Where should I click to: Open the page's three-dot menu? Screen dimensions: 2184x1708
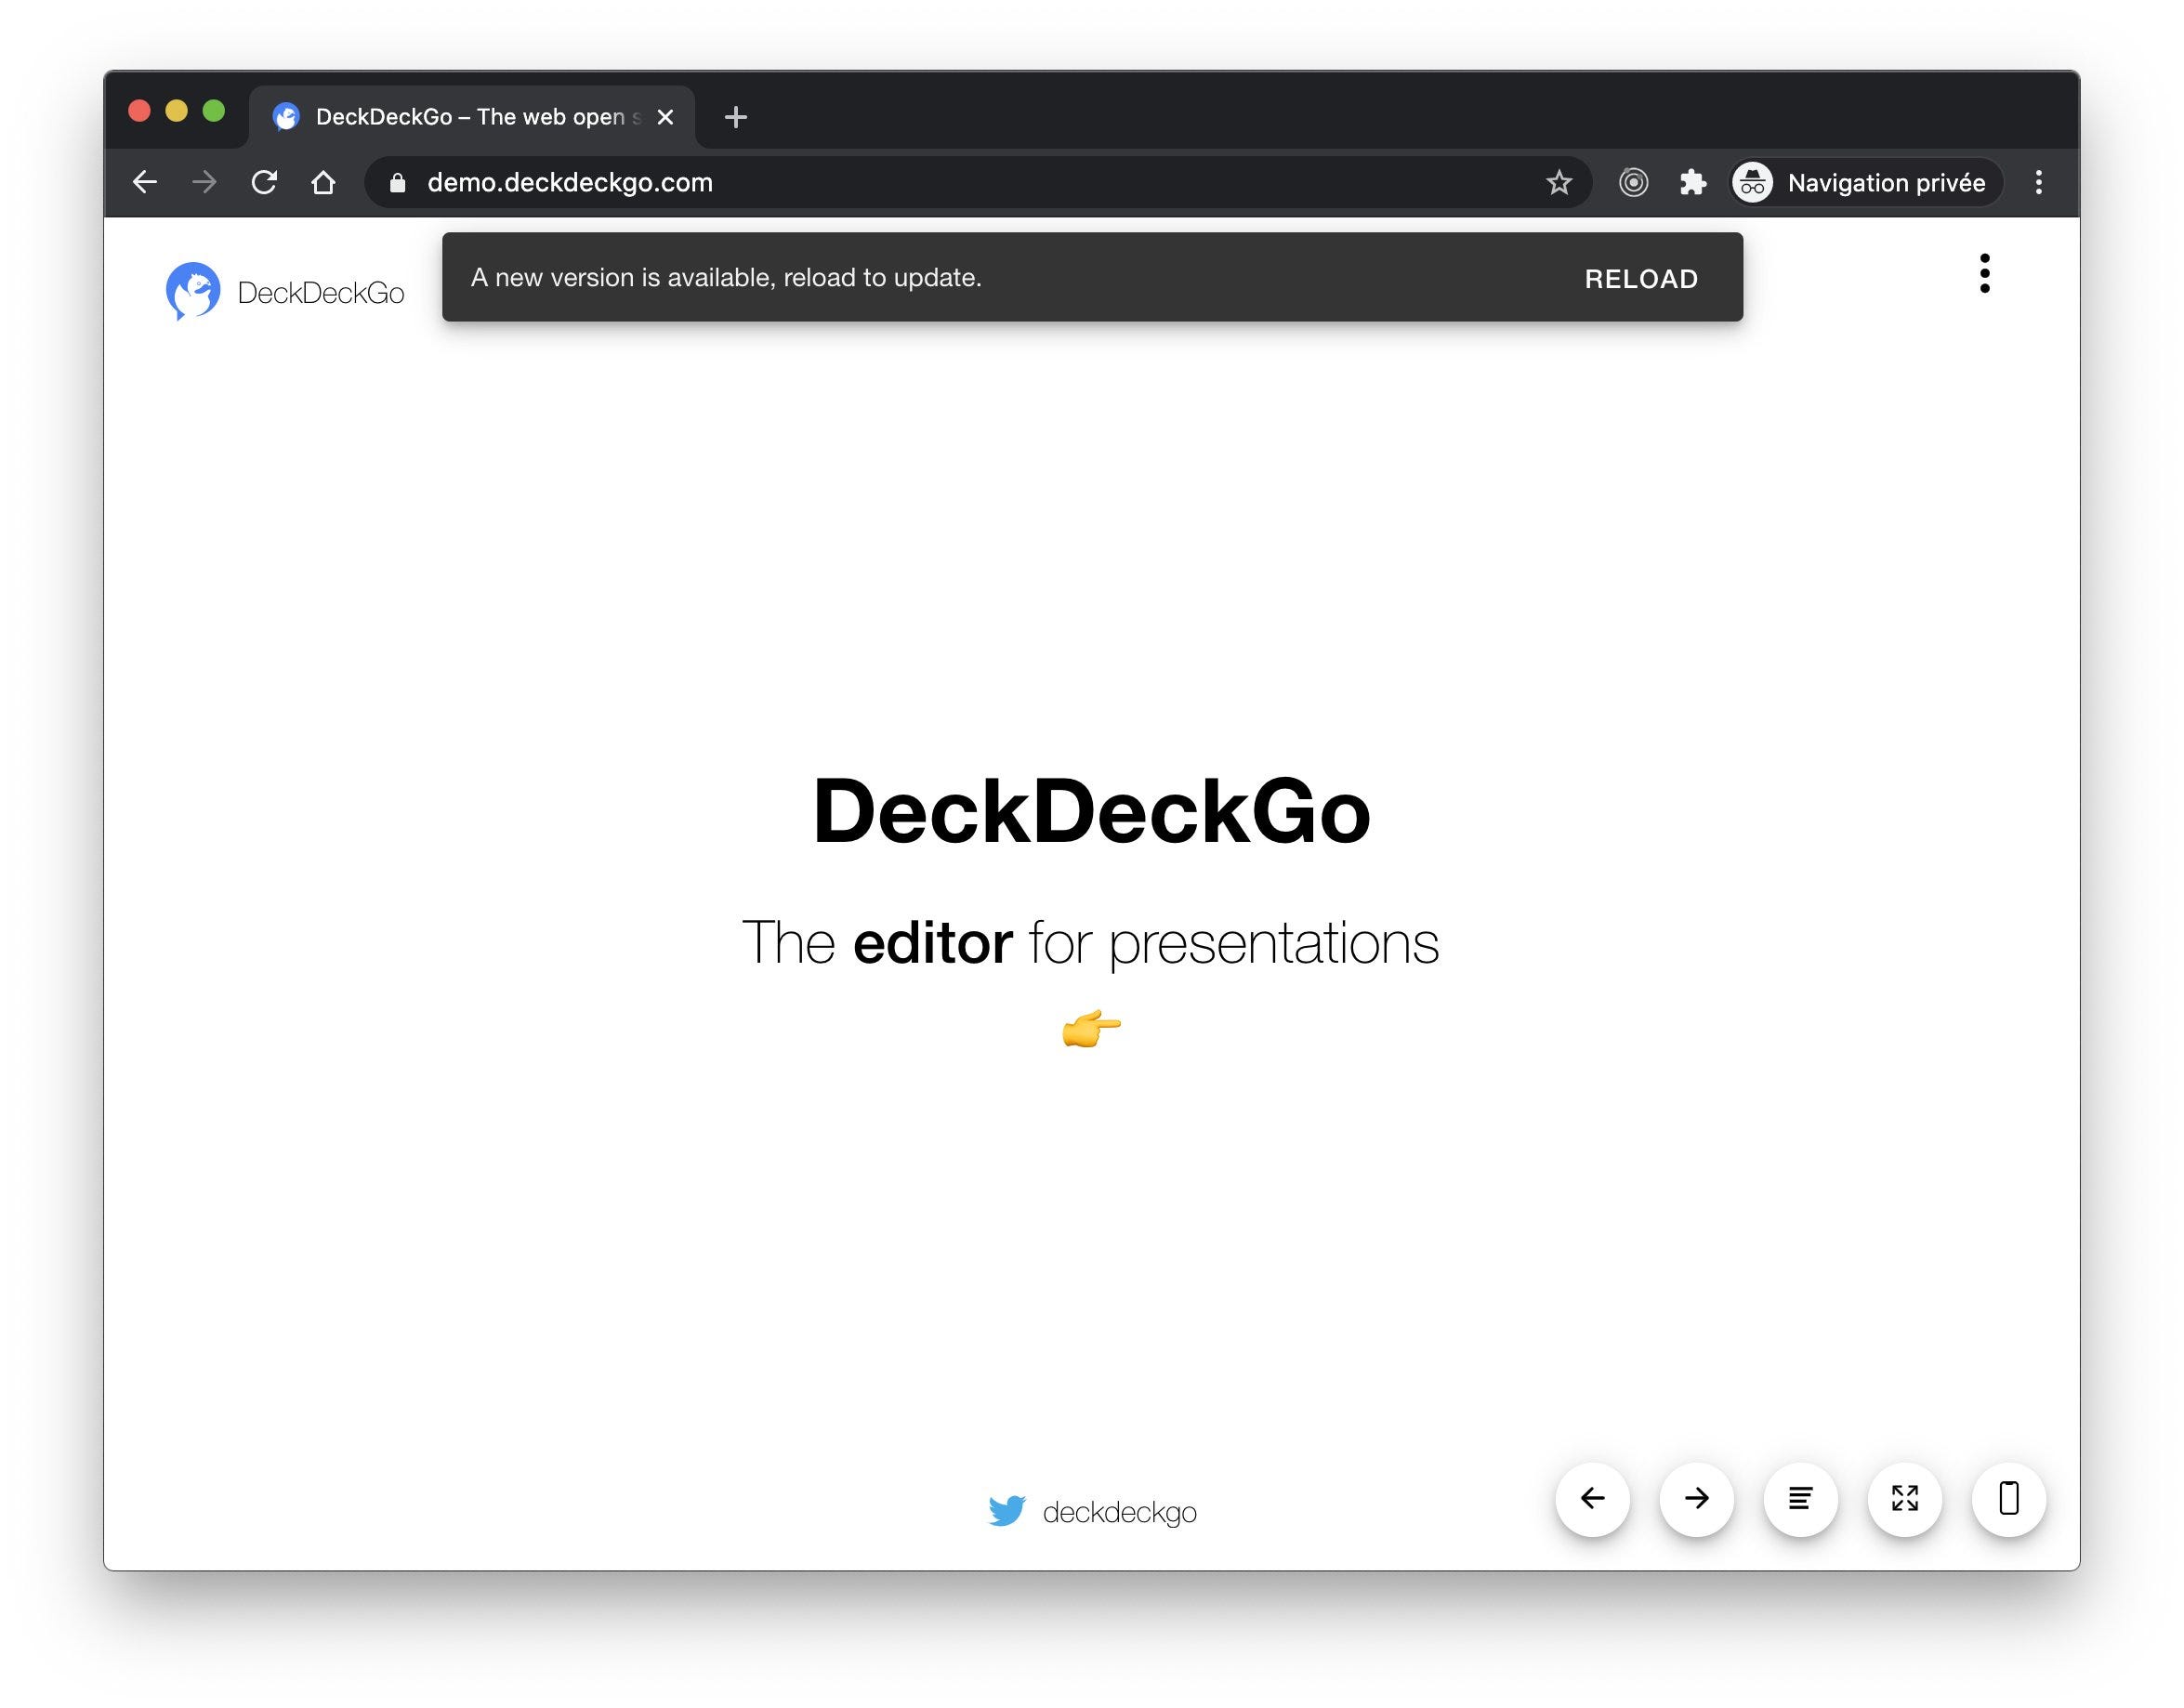point(1984,273)
